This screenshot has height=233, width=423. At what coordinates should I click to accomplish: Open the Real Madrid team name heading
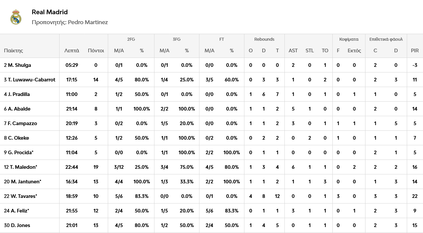point(50,12)
